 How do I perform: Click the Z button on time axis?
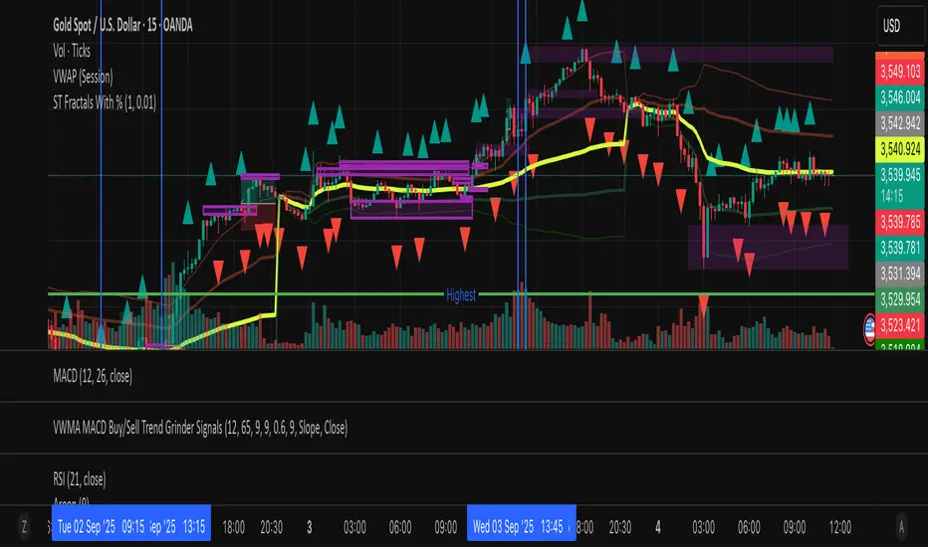pos(24,526)
